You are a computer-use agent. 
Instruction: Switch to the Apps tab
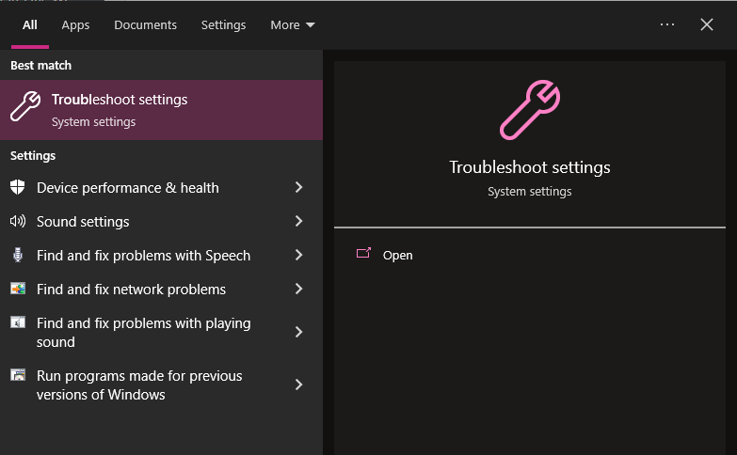pos(75,25)
